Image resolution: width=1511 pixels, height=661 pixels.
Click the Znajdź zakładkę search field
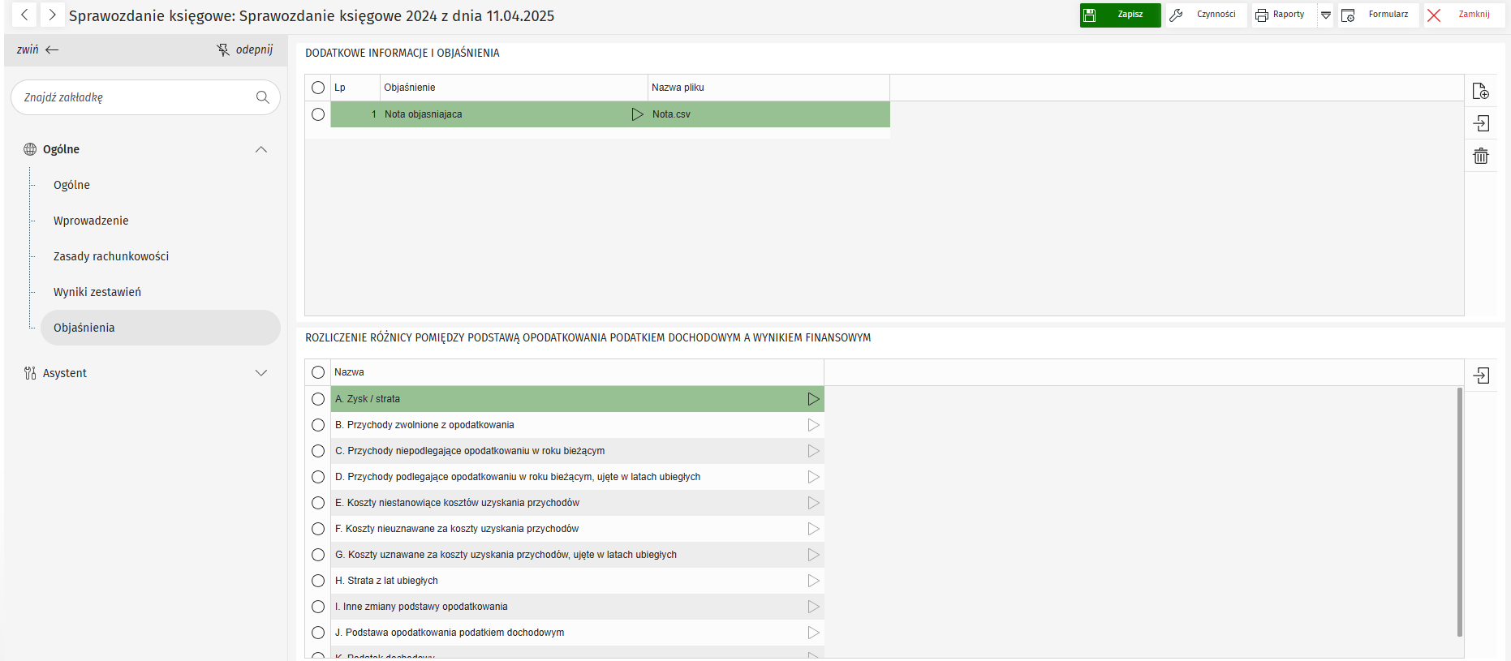[134, 97]
